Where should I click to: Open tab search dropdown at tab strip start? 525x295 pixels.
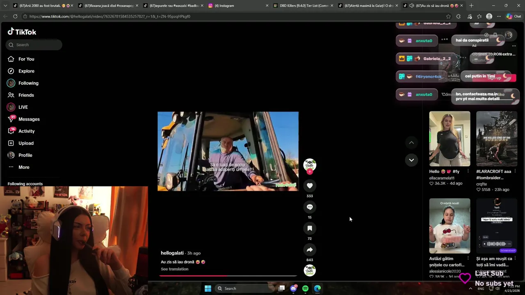(5, 6)
